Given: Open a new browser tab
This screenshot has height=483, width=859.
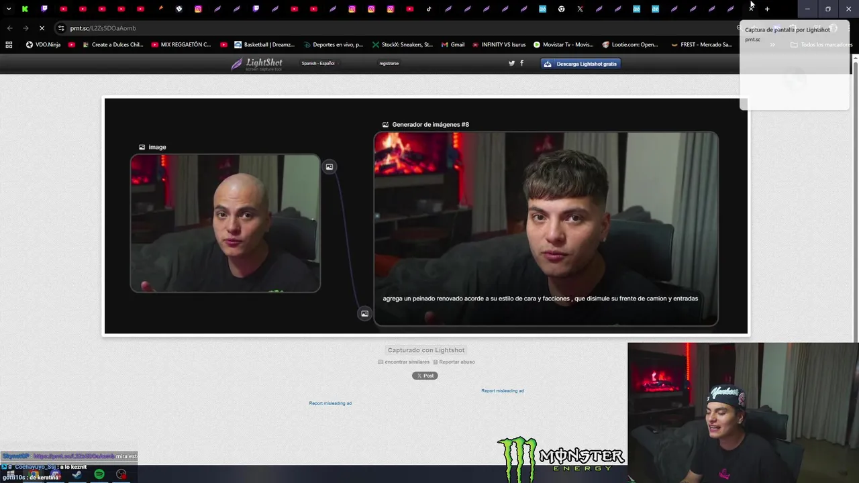Looking at the screenshot, I should tap(767, 9).
